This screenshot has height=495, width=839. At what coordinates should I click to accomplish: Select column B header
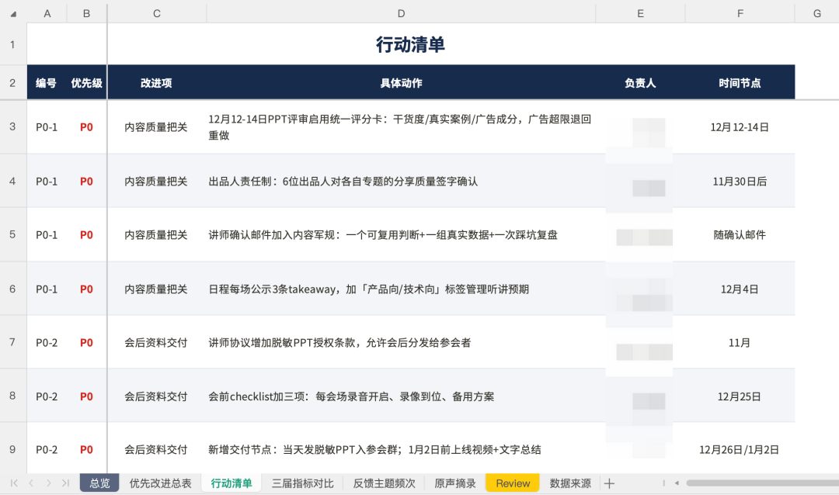tap(87, 13)
